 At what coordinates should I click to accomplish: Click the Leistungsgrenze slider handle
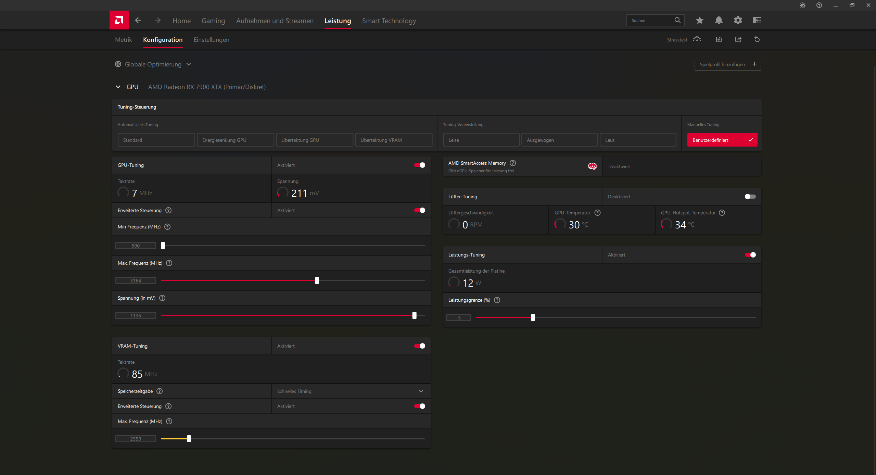tap(533, 317)
